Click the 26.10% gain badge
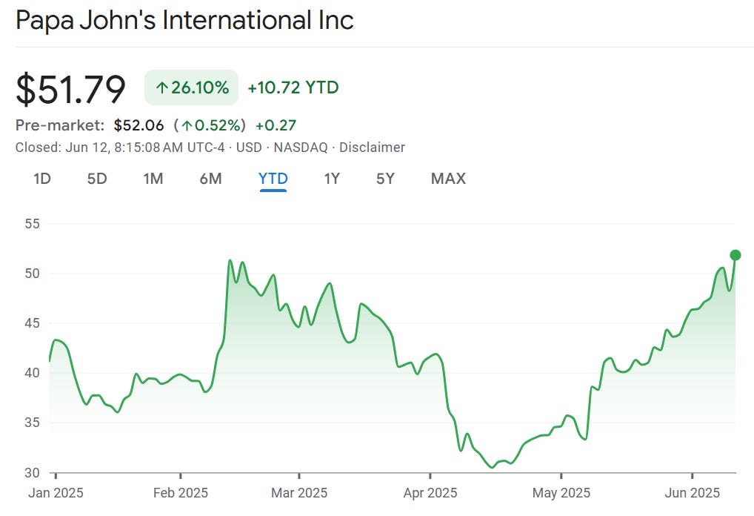Viewport: 754px width, 516px height. pyautogui.click(x=191, y=87)
